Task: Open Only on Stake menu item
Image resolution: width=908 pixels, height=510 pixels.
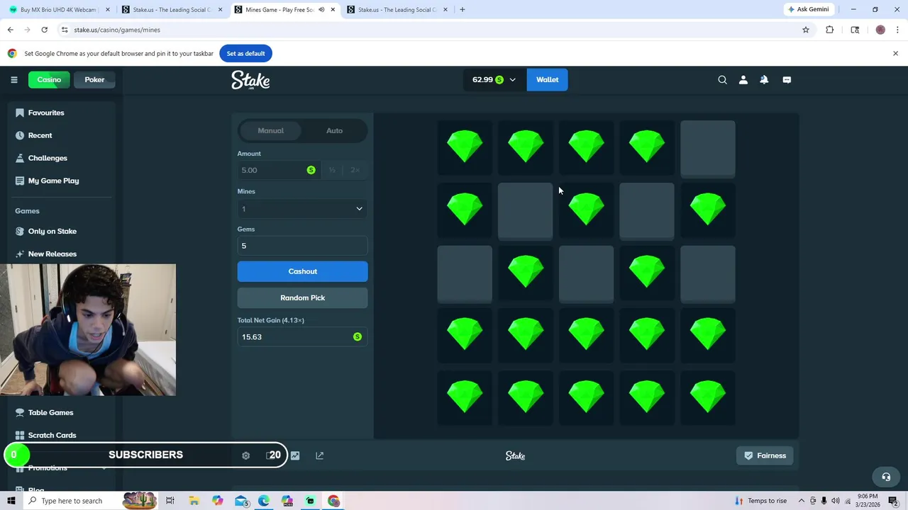Action: 52,231
